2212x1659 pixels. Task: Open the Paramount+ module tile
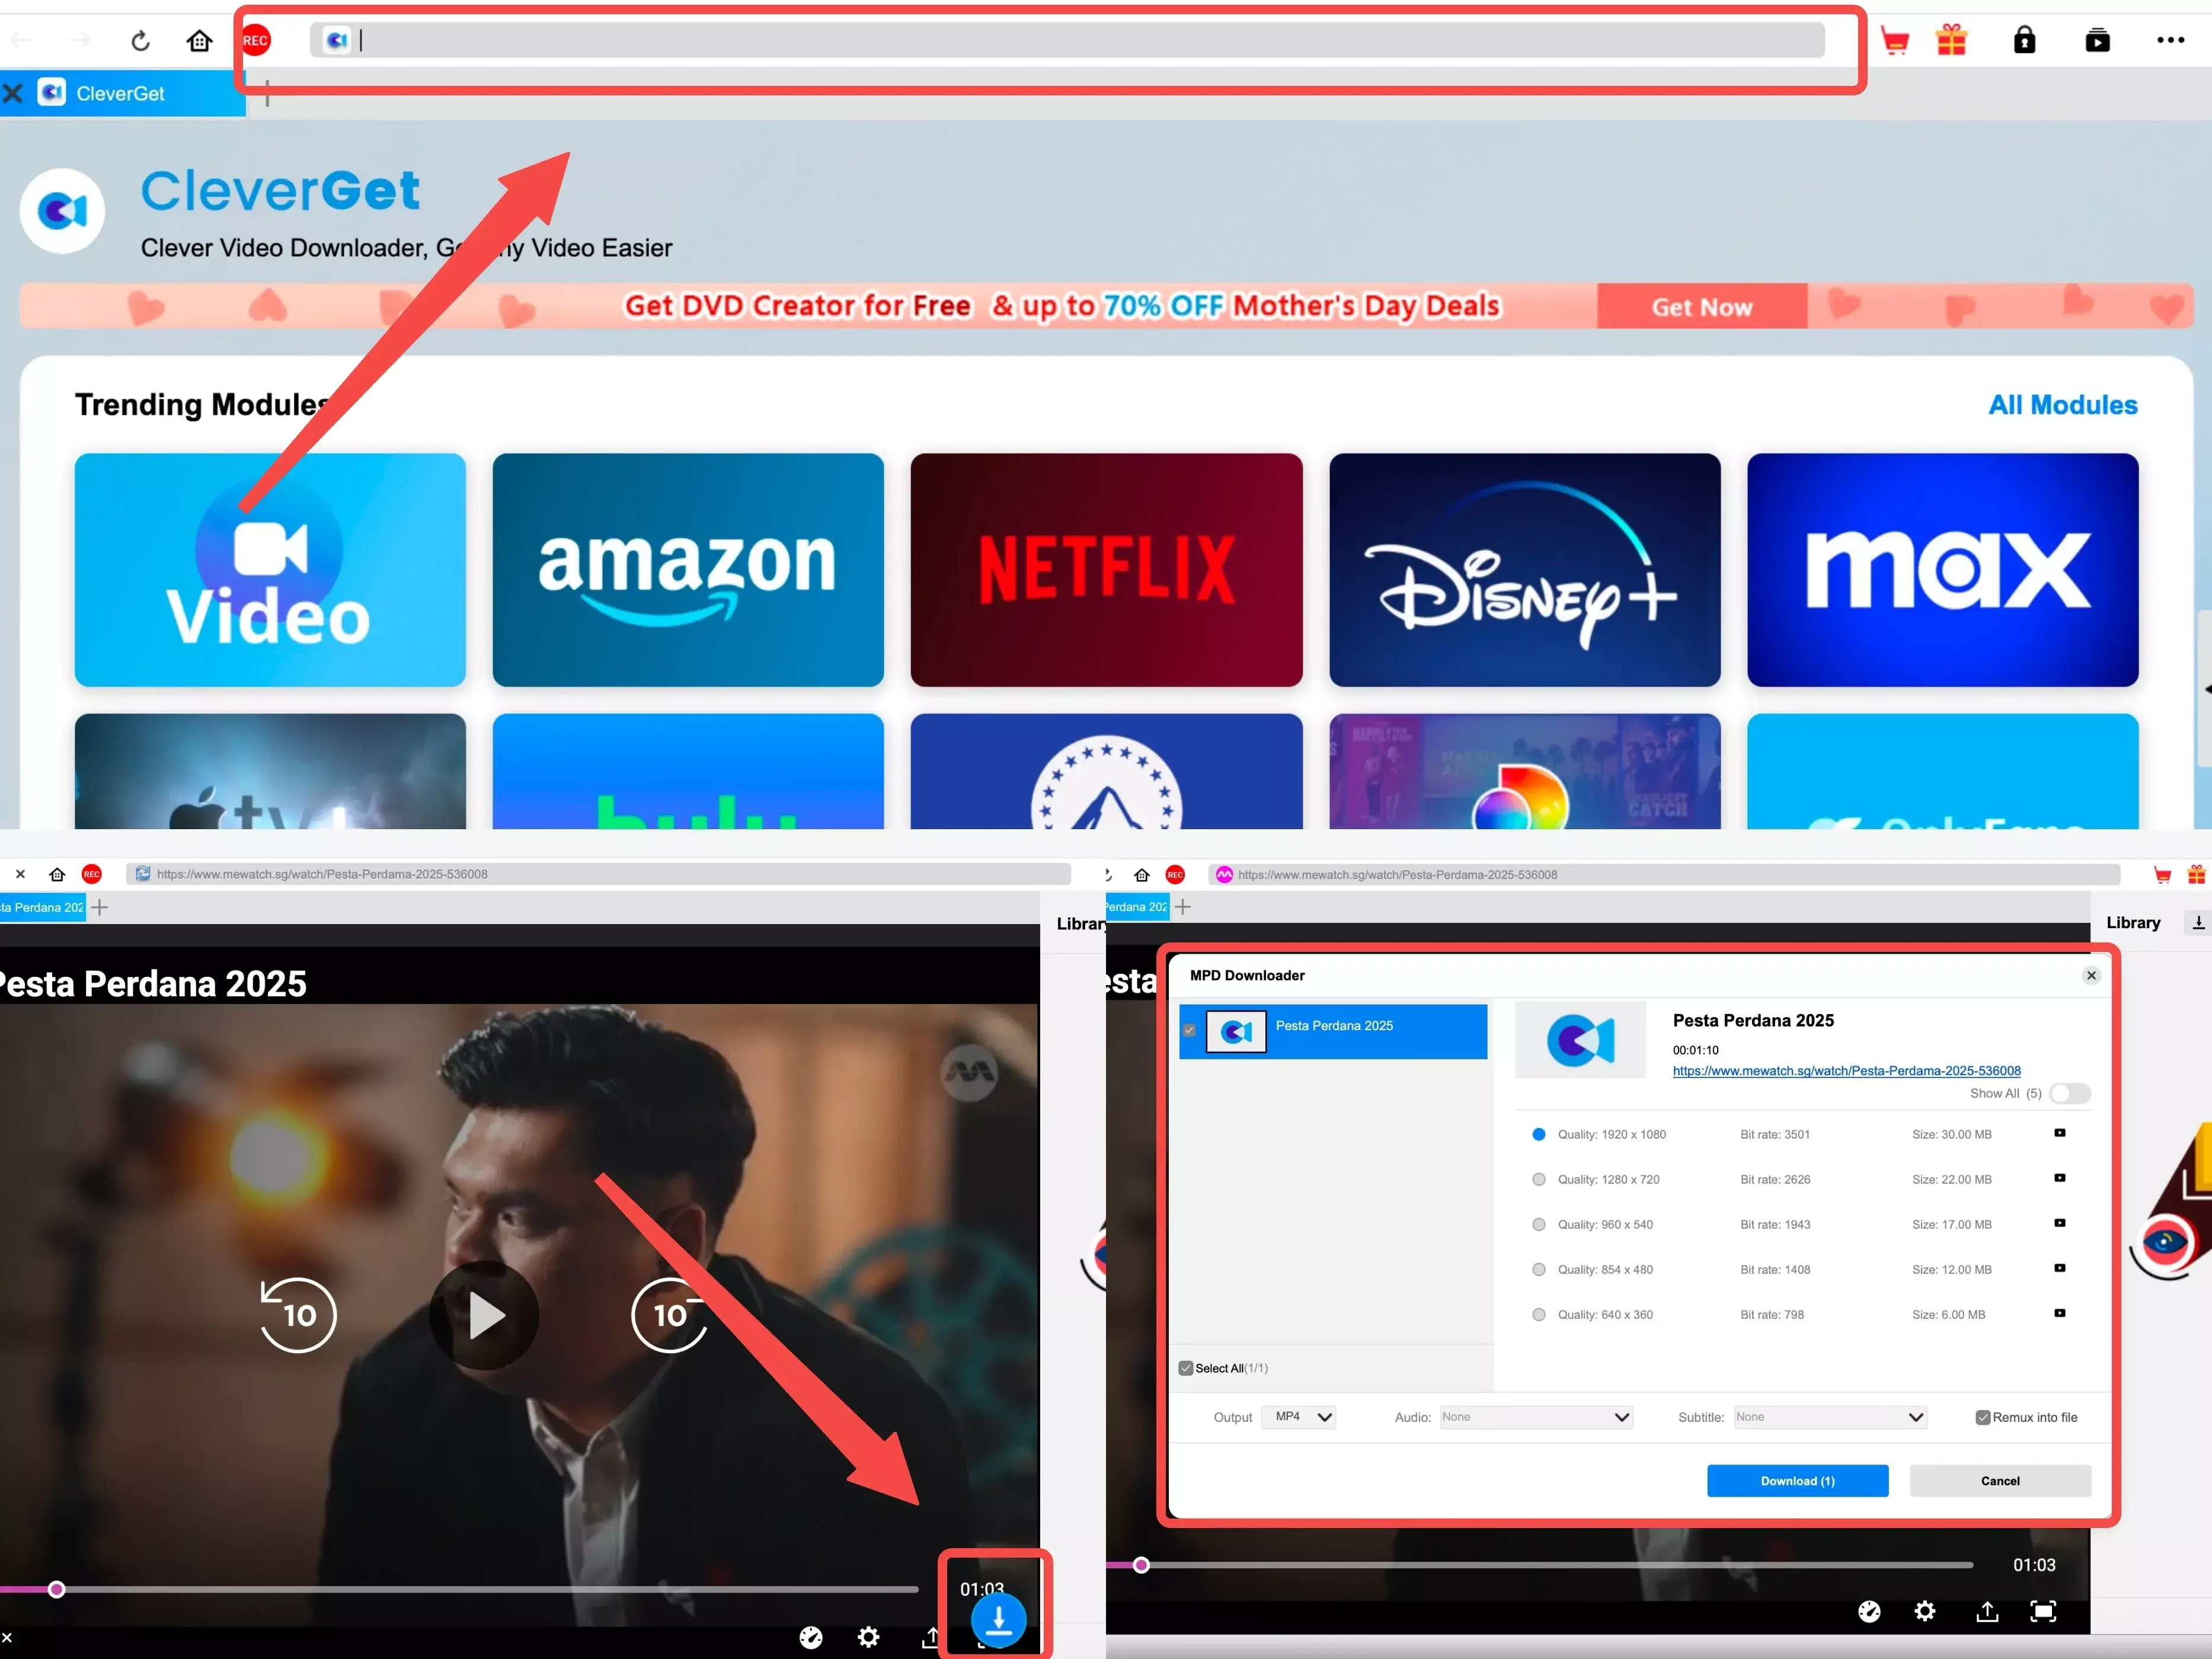pyautogui.click(x=1106, y=771)
